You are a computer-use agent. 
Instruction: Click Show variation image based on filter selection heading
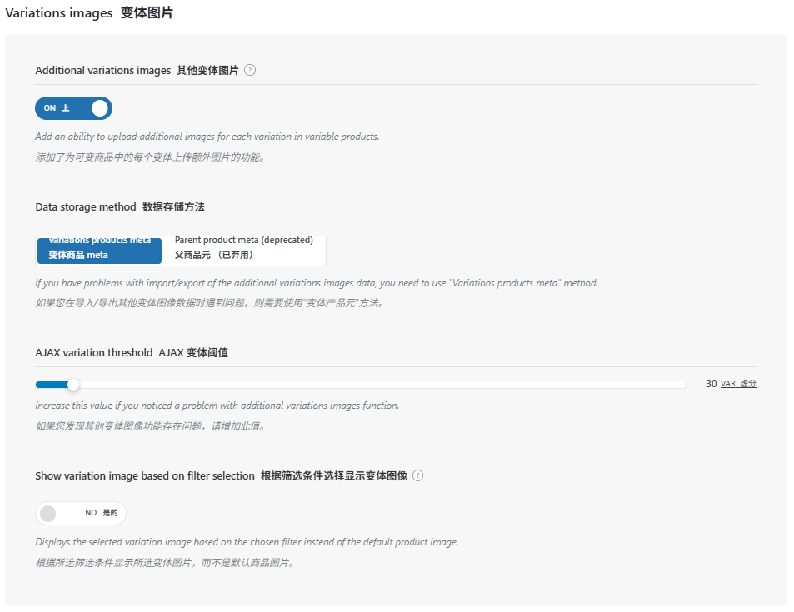coord(222,475)
